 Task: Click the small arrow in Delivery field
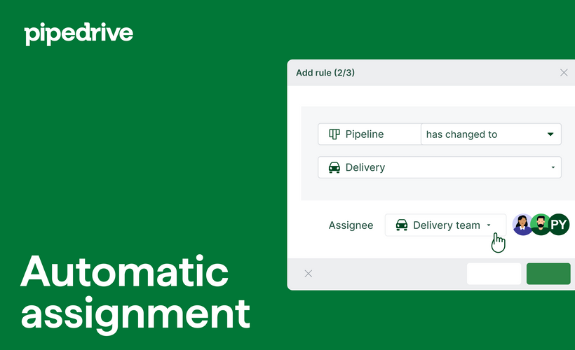pos(553,168)
